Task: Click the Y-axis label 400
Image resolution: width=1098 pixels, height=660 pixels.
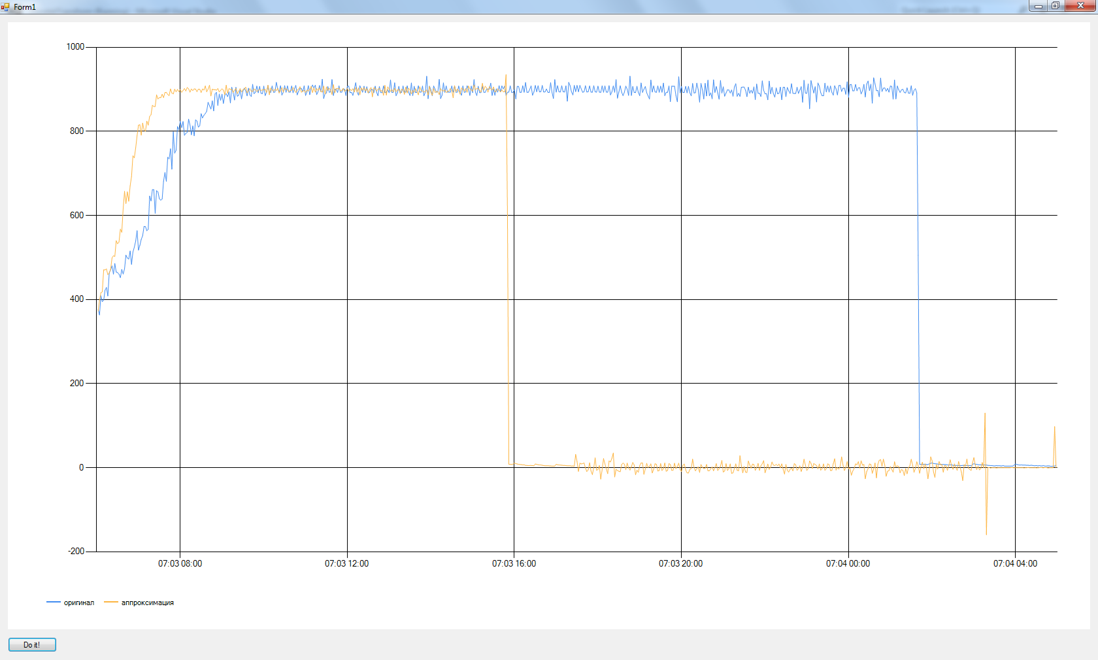Action: coord(77,299)
